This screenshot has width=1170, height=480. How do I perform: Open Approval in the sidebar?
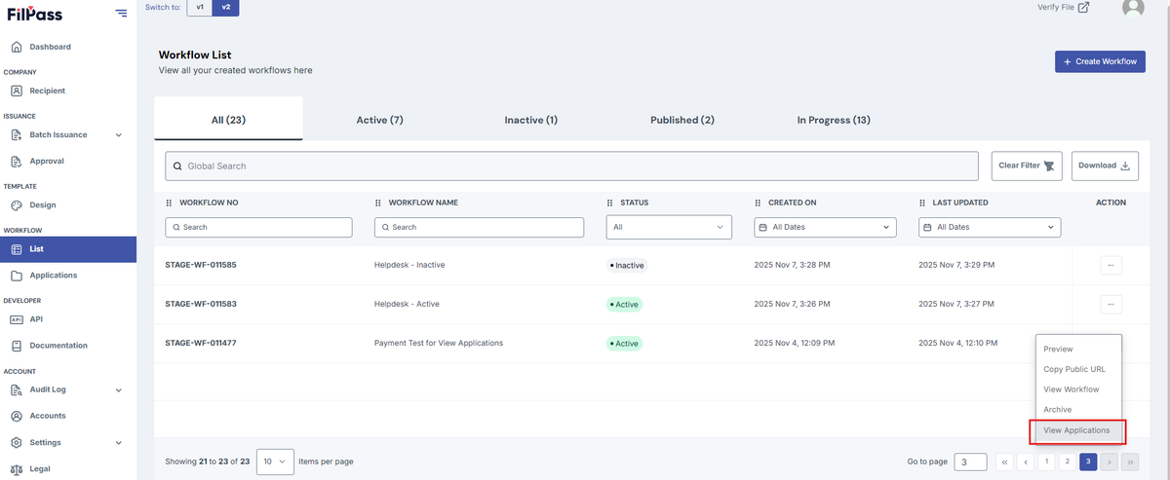46,162
